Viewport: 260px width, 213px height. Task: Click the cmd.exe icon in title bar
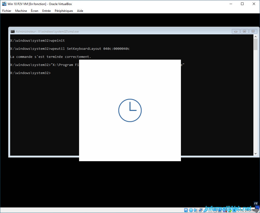[x=12, y=31]
